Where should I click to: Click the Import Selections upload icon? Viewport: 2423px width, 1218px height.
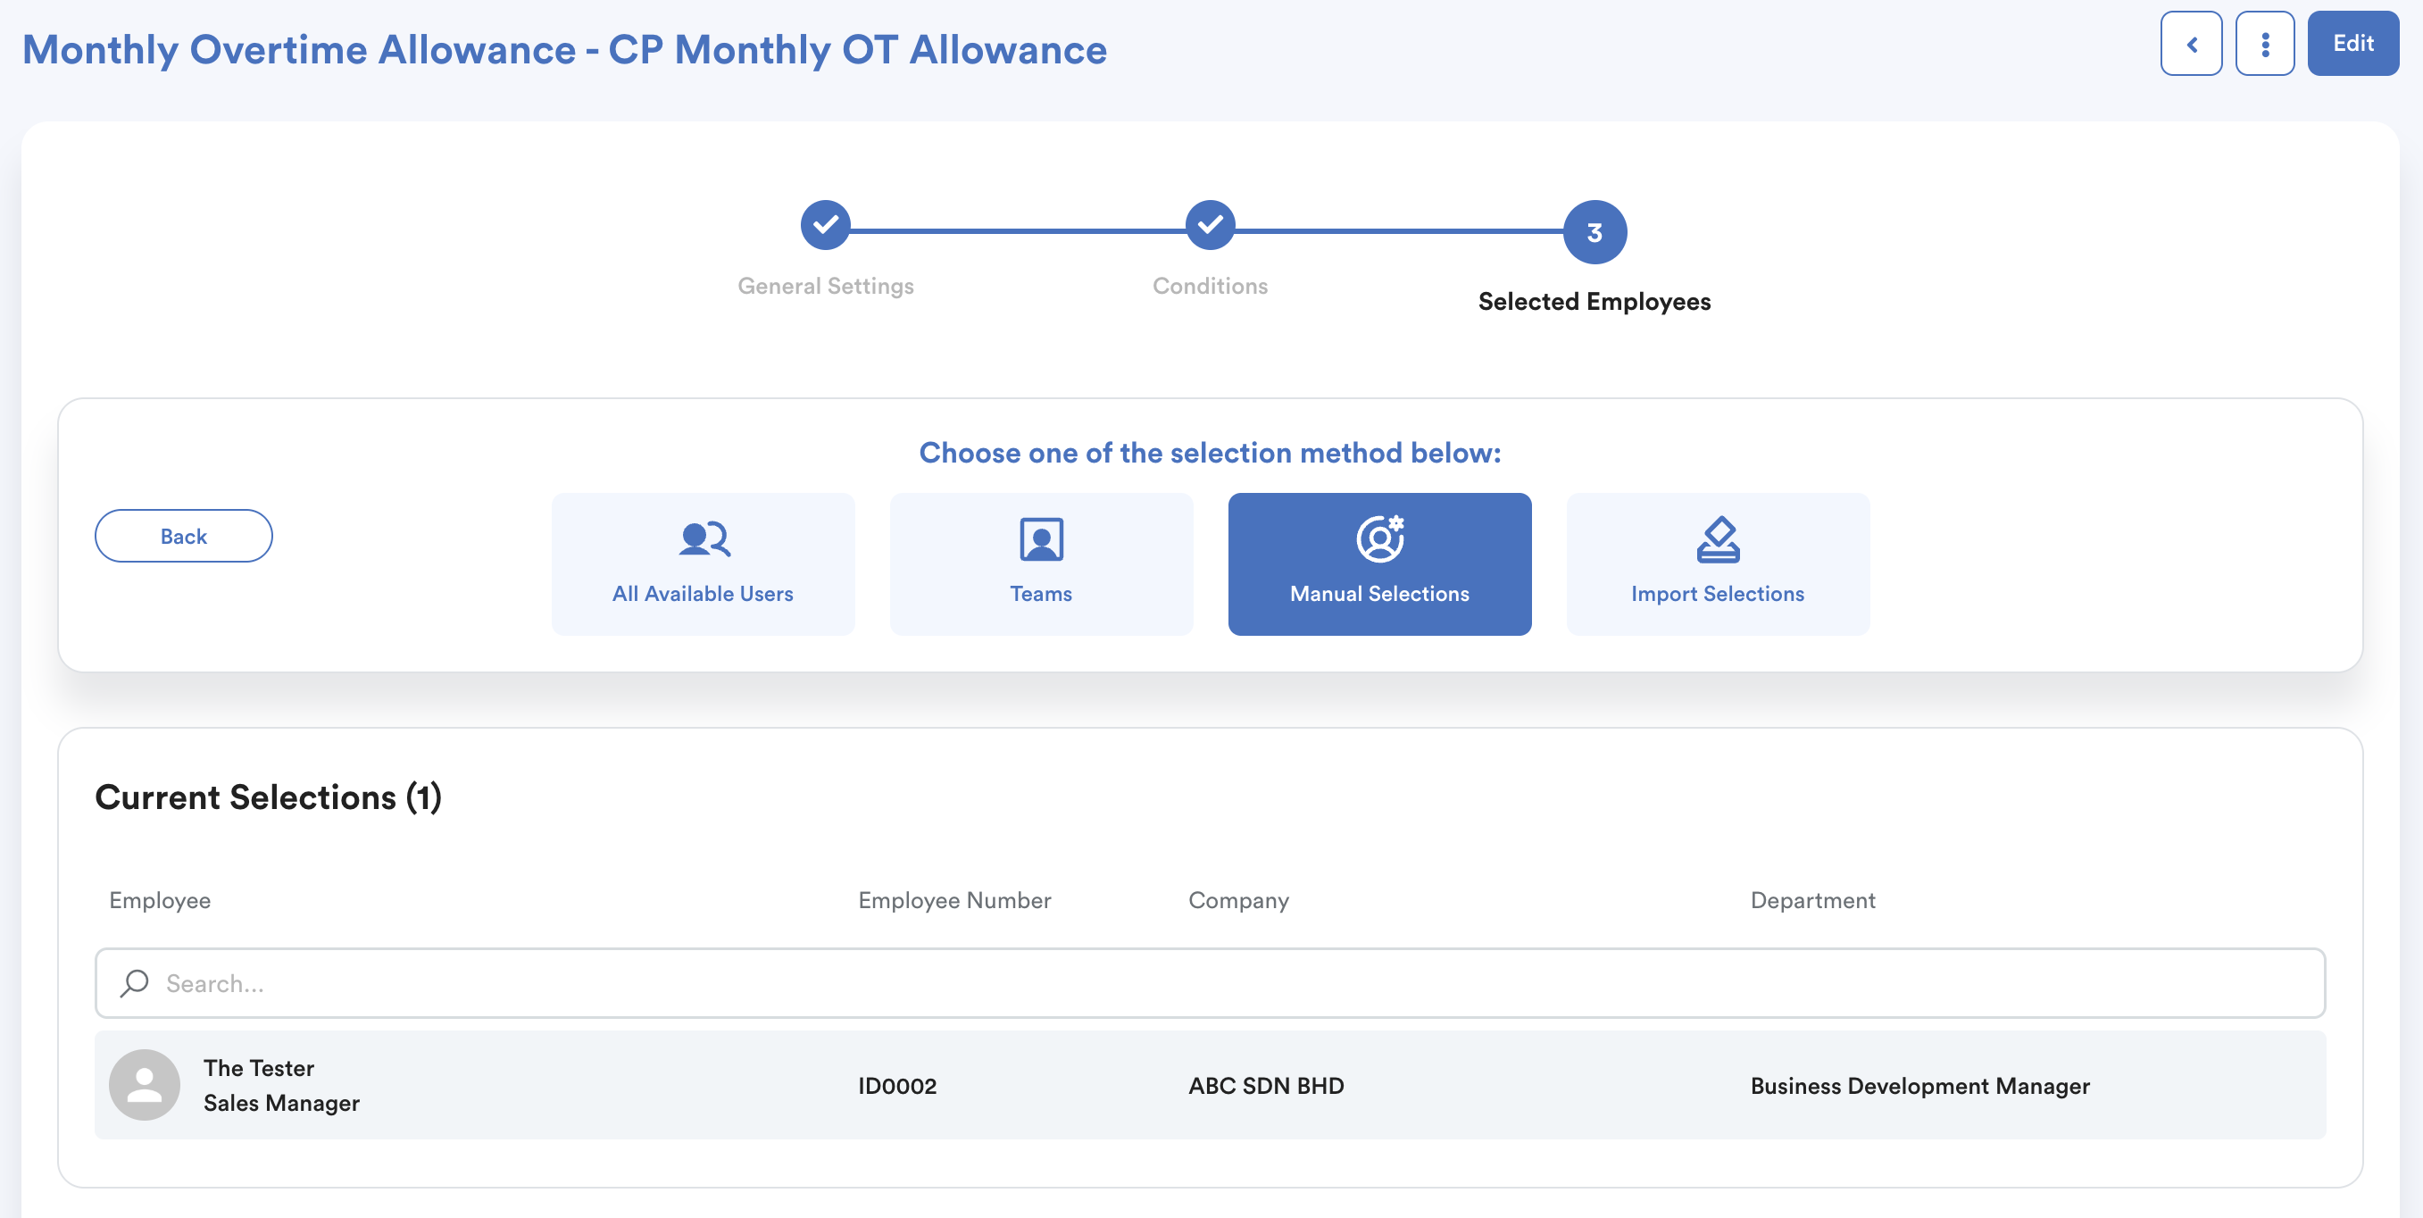point(1718,539)
